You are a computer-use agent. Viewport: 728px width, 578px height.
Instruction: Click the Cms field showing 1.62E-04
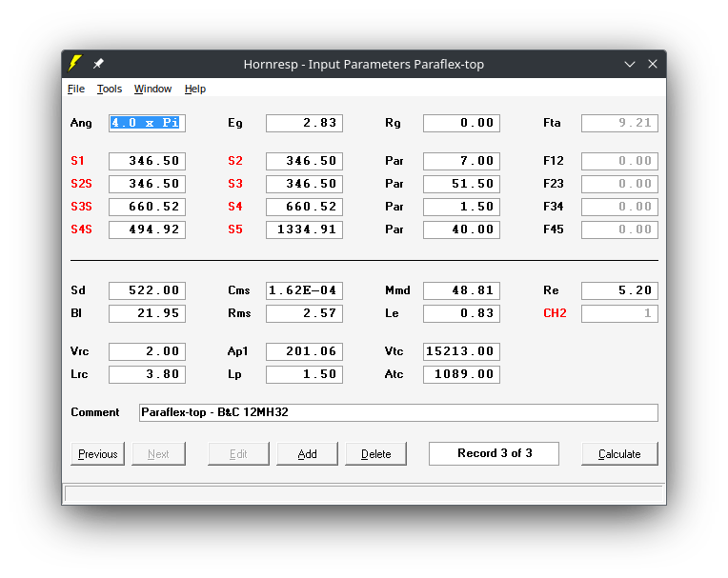coord(304,290)
